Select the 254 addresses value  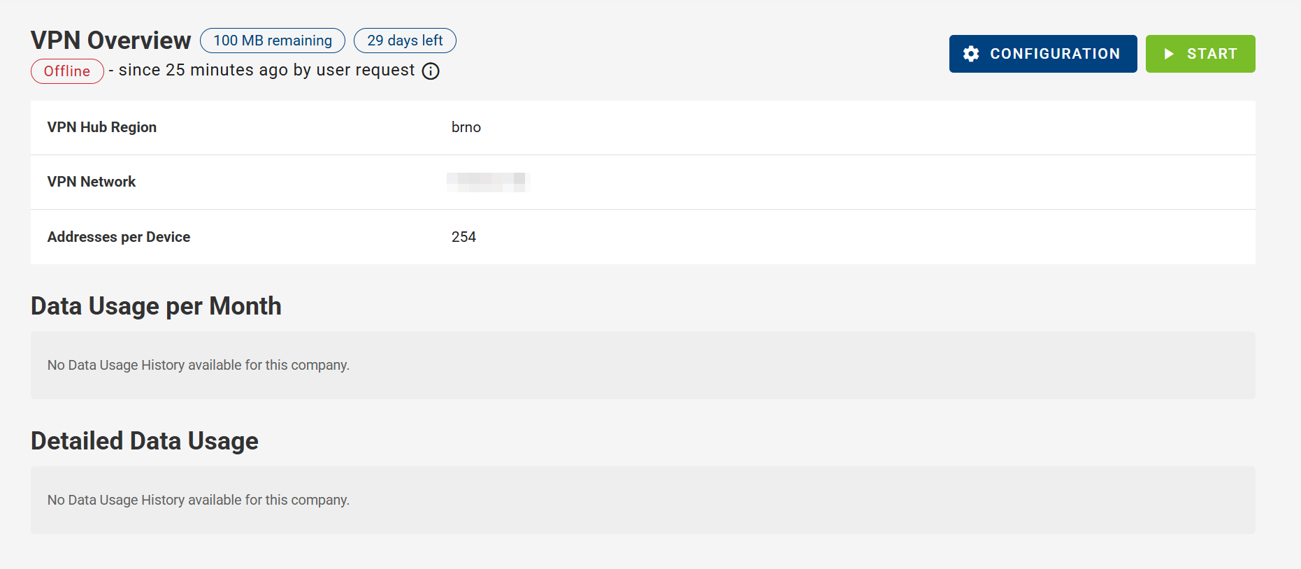point(463,237)
